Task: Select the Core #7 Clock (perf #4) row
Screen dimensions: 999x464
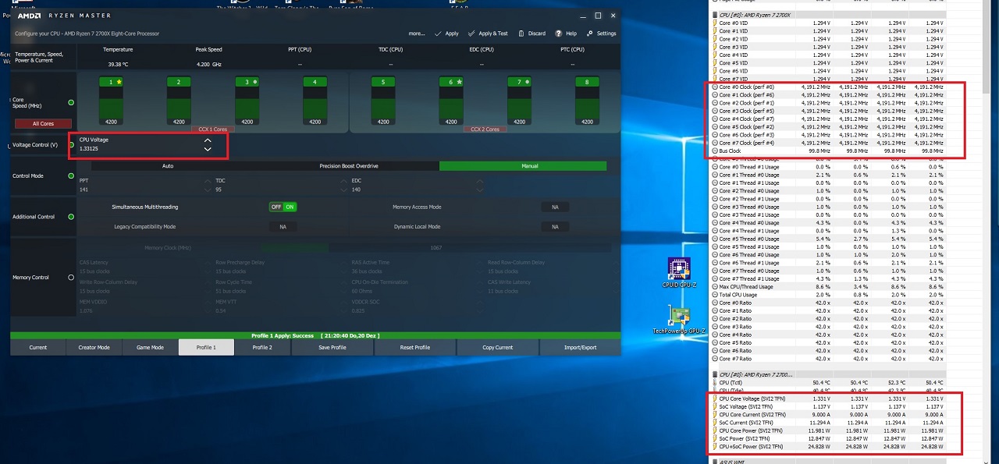Action: click(x=828, y=143)
